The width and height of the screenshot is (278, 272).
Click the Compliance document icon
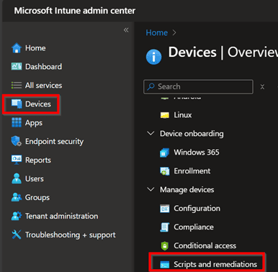[165, 227]
